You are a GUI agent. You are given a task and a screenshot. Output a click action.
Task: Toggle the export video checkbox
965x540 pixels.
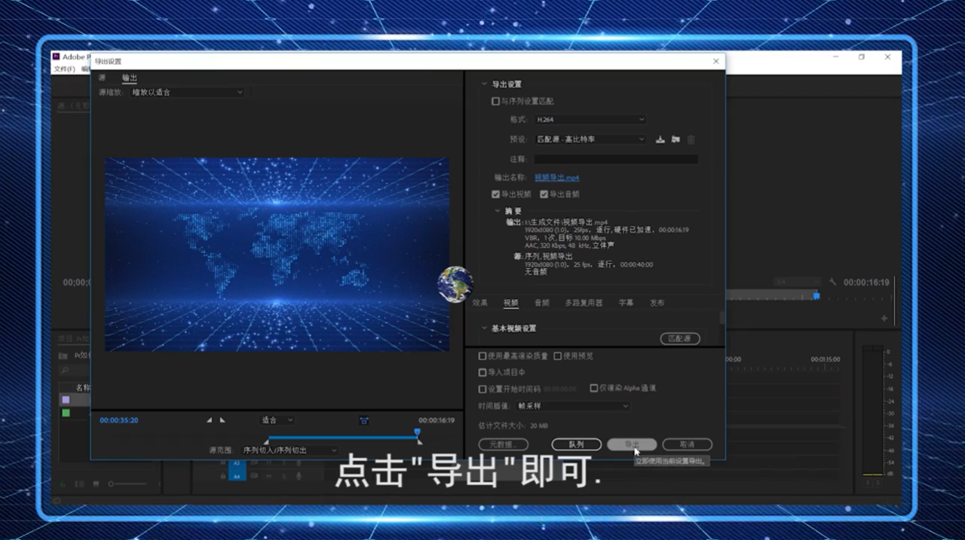click(495, 194)
